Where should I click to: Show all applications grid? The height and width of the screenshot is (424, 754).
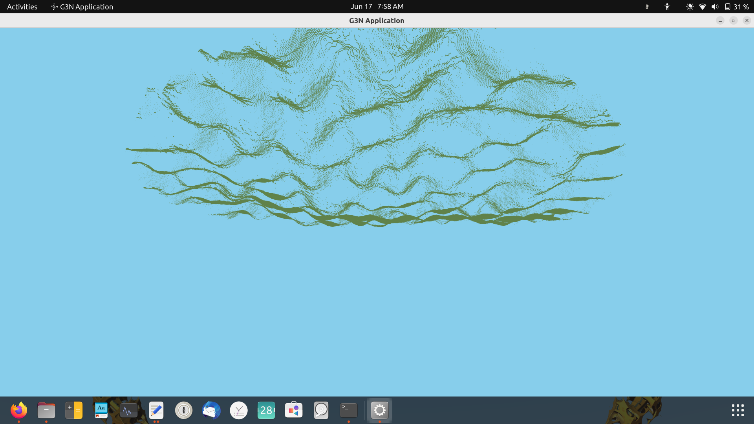click(738, 411)
